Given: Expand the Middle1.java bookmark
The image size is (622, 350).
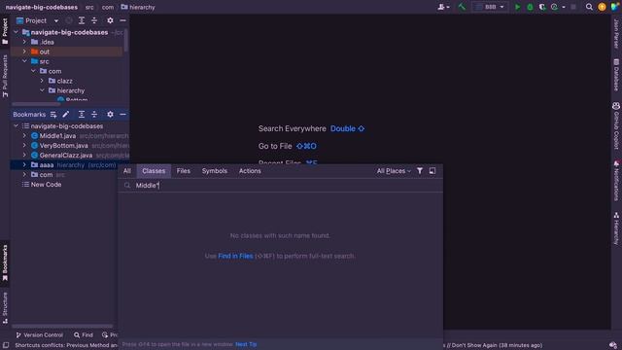Looking at the screenshot, I should tap(24, 136).
